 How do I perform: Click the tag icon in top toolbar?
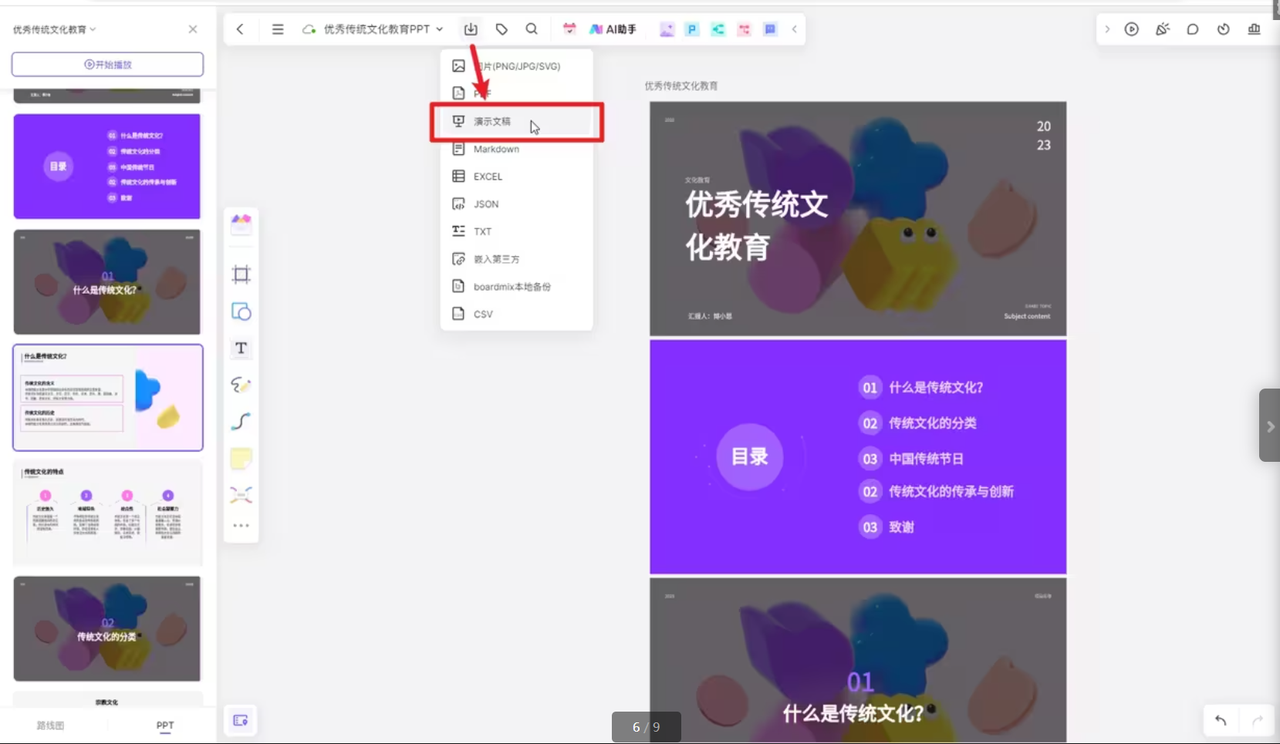502,29
